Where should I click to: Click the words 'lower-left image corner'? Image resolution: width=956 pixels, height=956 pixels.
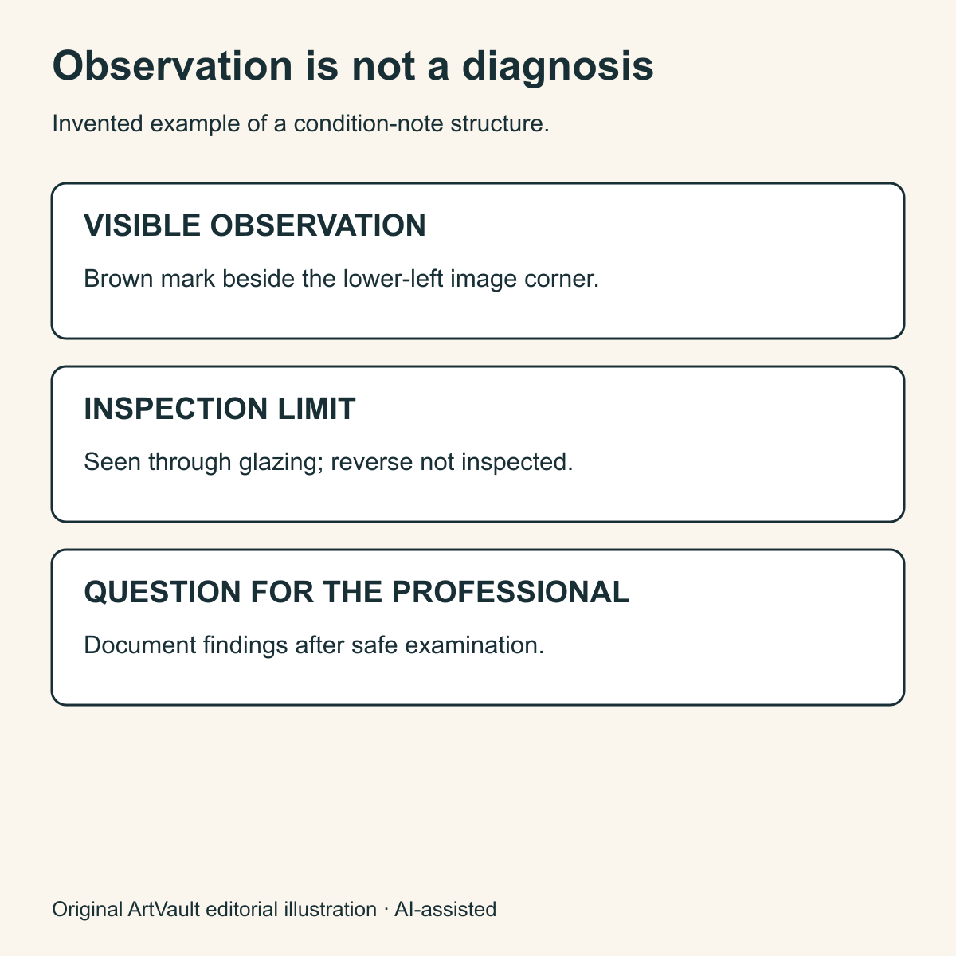click(470, 280)
